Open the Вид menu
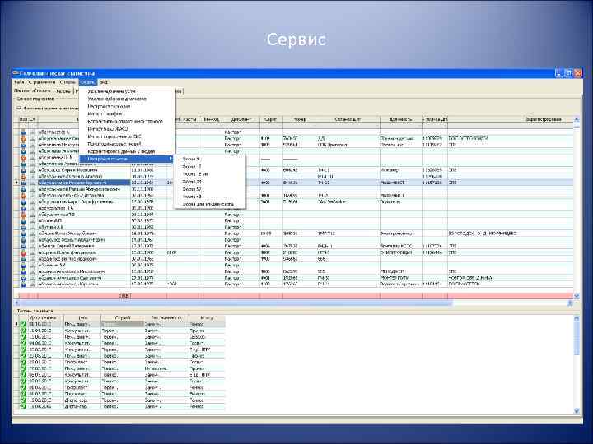The height and width of the screenshot is (444, 593). (x=104, y=82)
